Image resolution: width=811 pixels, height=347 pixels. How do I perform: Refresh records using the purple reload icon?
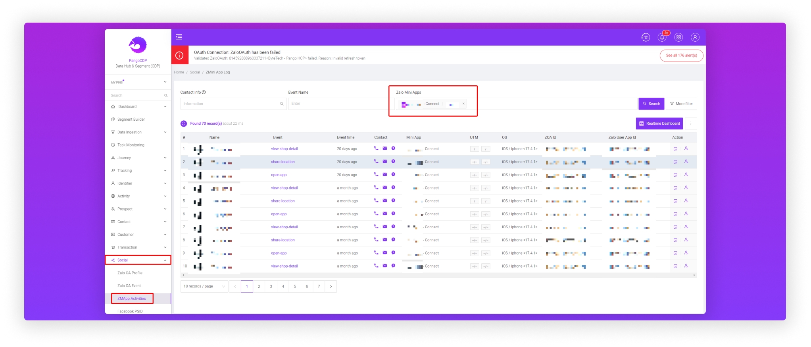(184, 123)
